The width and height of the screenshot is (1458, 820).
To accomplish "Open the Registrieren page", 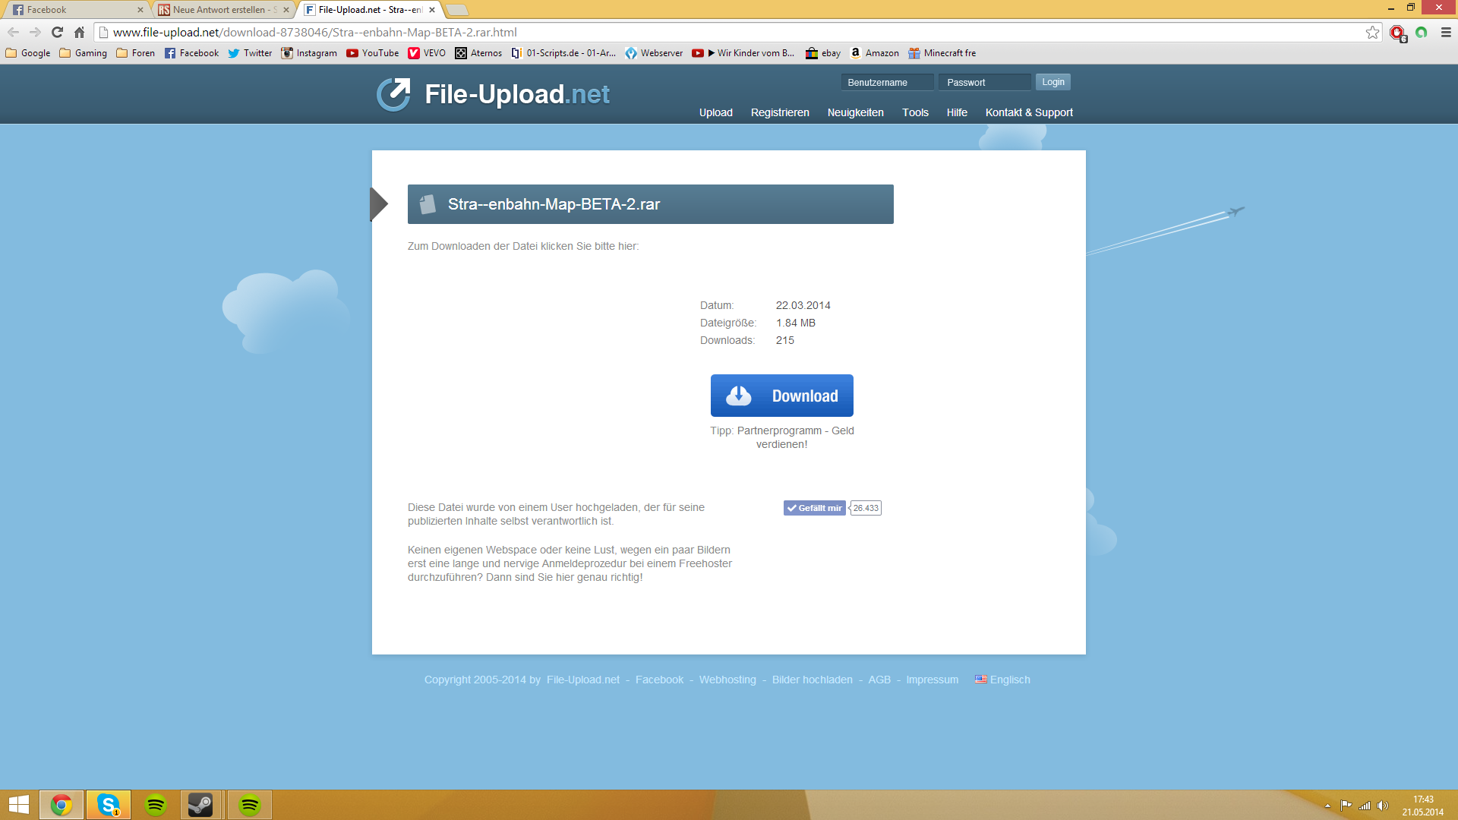I will coord(780,112).
